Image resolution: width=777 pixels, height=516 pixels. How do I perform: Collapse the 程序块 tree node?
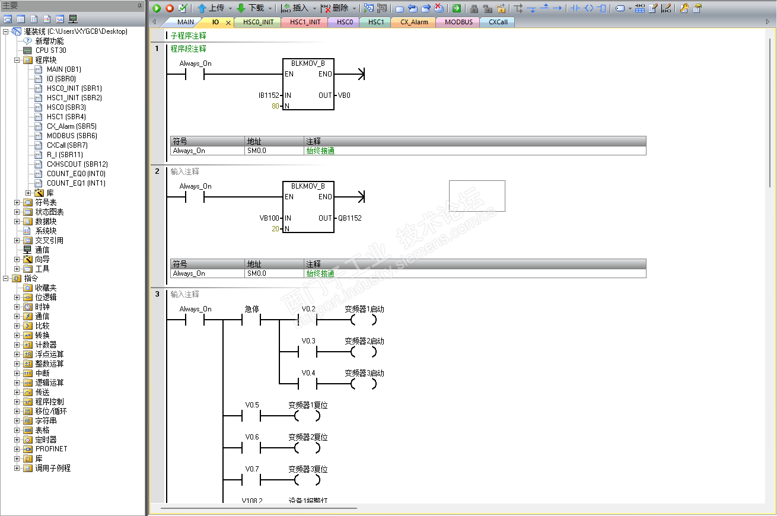point(17,60)
